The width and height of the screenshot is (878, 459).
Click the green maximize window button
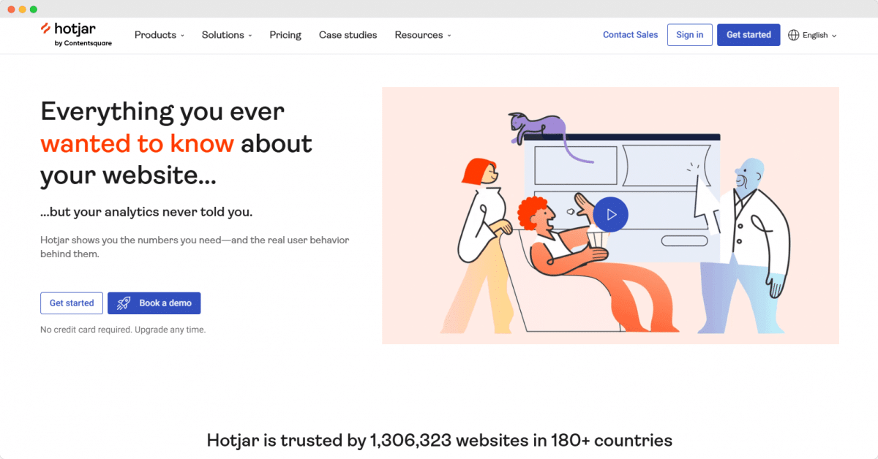tap(34, 10)
